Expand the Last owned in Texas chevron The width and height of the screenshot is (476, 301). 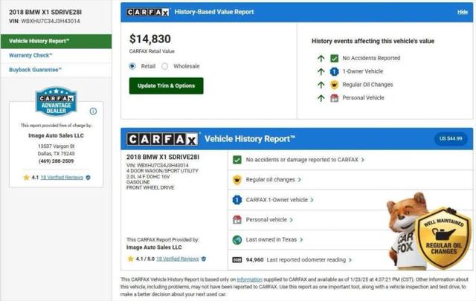[x=301, y=240]
